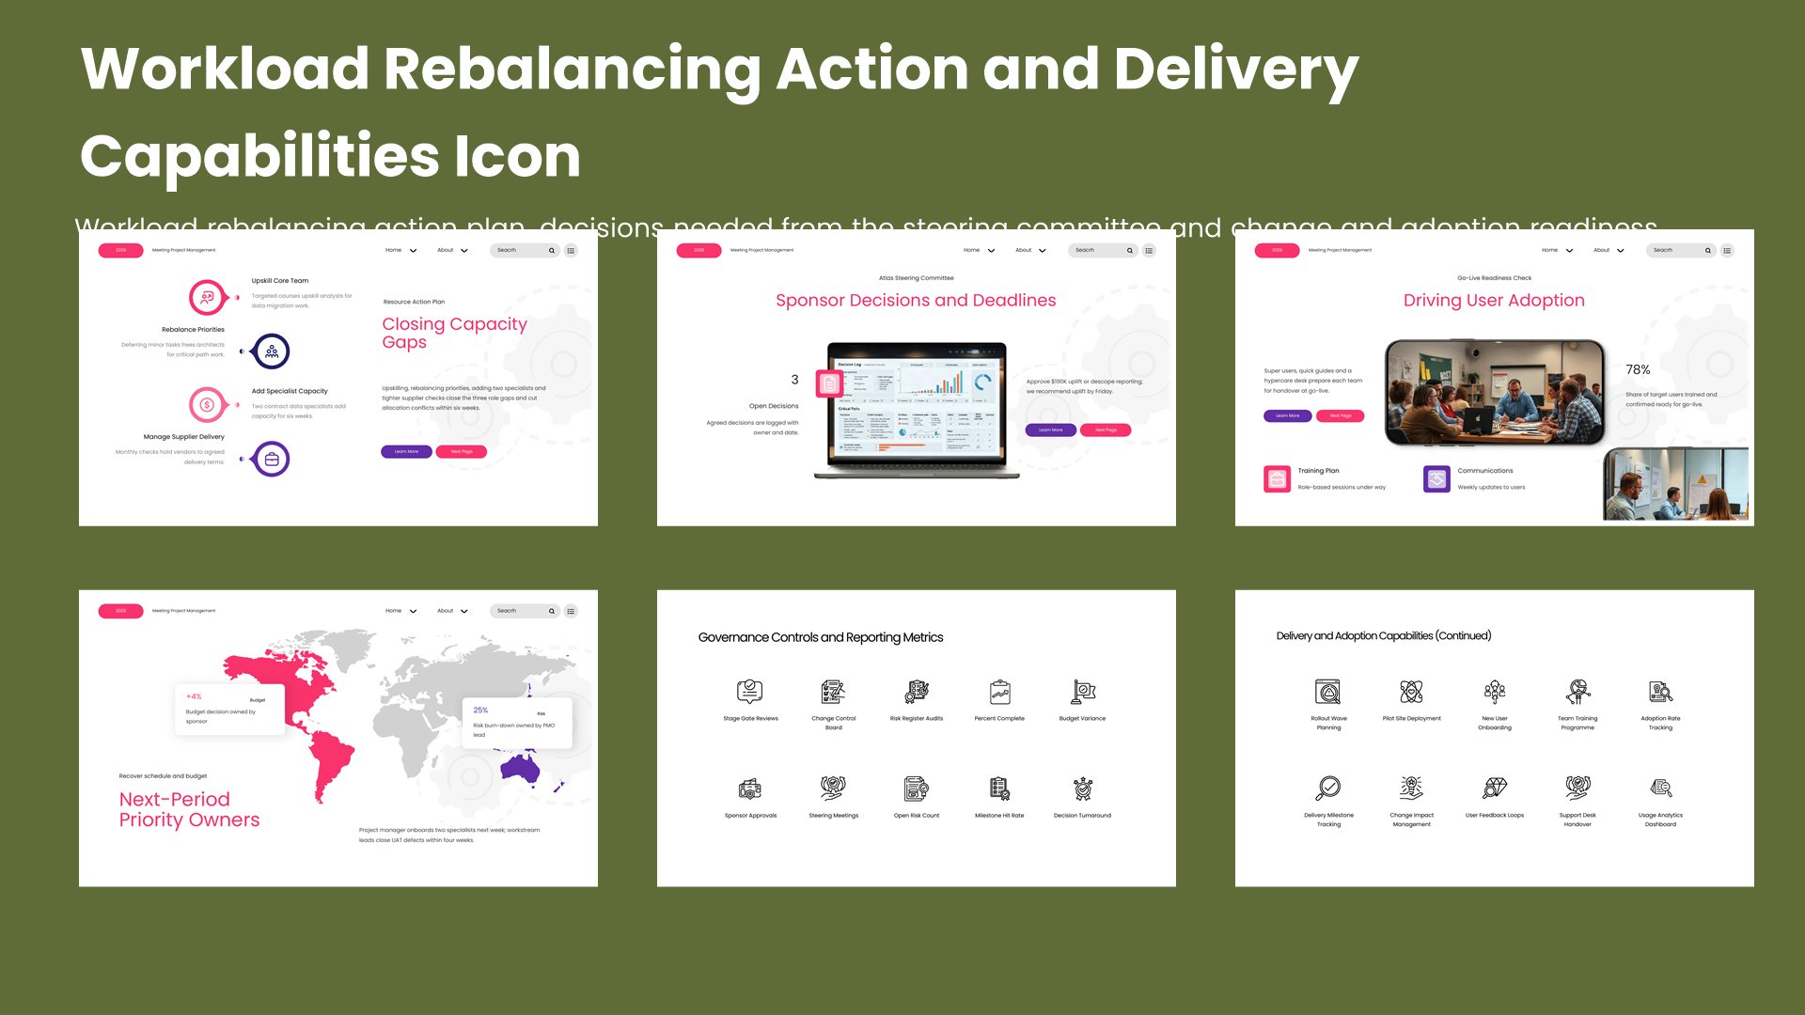Select the Change Control Board icon
The height and width of the screenshot is (1015, 1805).
pos(833,693)
